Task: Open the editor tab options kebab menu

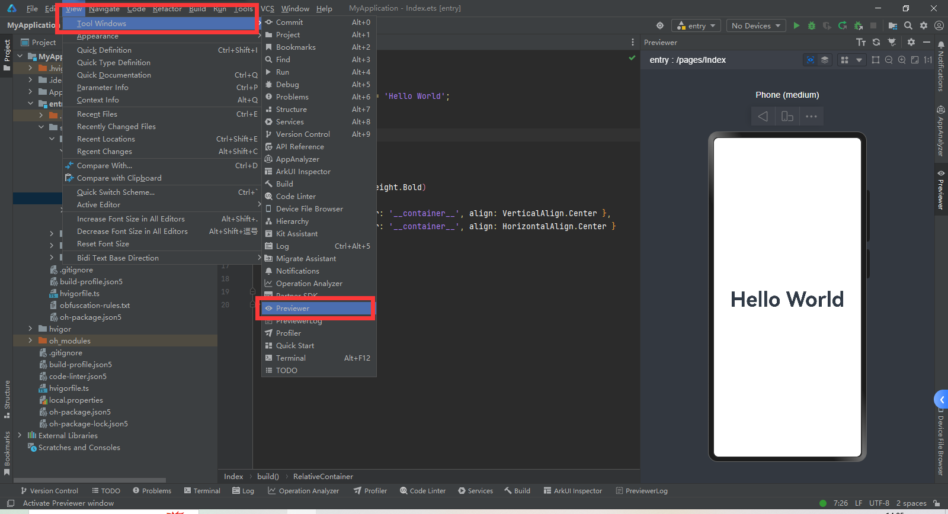Action: coord(632,42)
